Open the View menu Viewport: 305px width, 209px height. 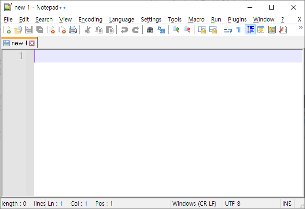(x=66, y=20)
